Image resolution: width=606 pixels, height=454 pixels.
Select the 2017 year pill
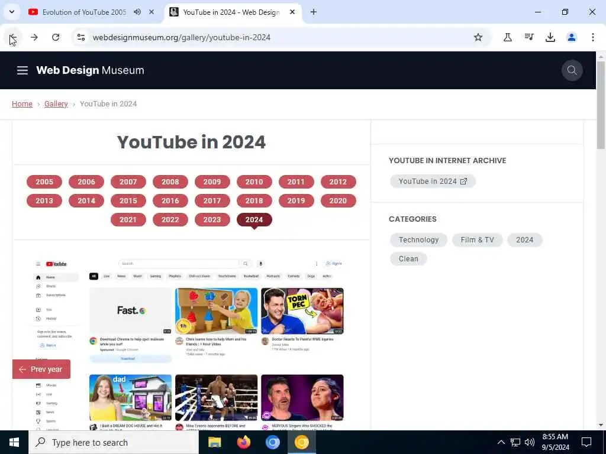[x=212, y=201]
